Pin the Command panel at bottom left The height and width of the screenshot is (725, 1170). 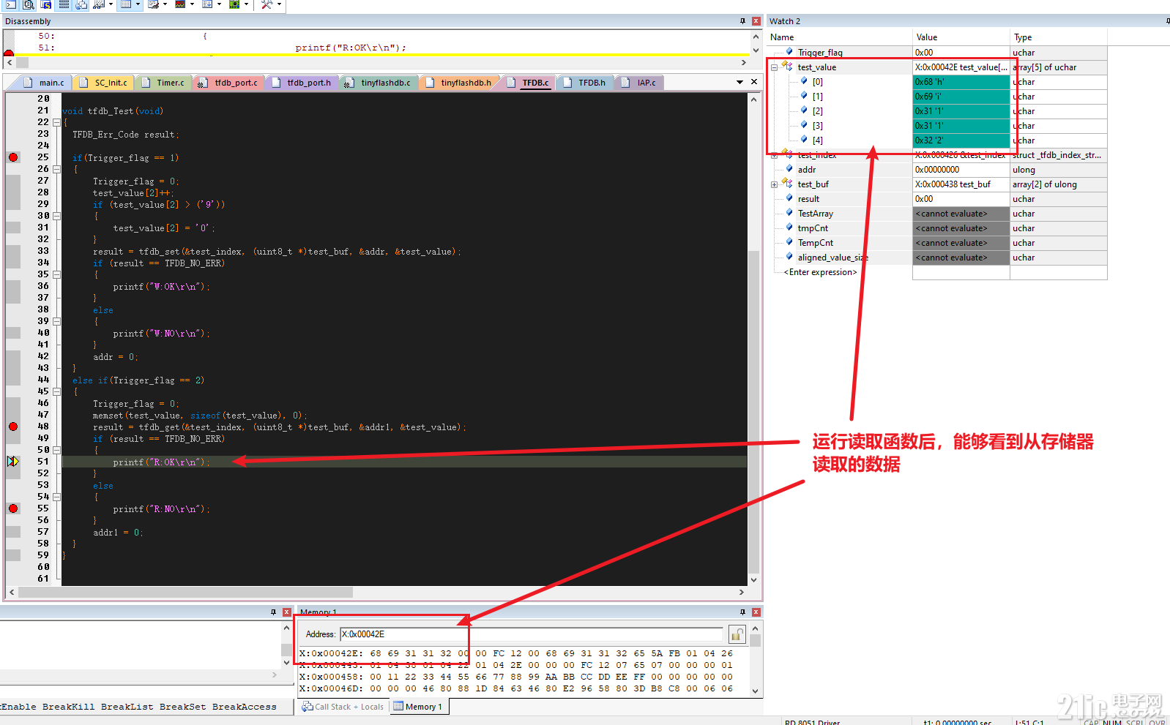pyautogui.click(x=273, y=612)
